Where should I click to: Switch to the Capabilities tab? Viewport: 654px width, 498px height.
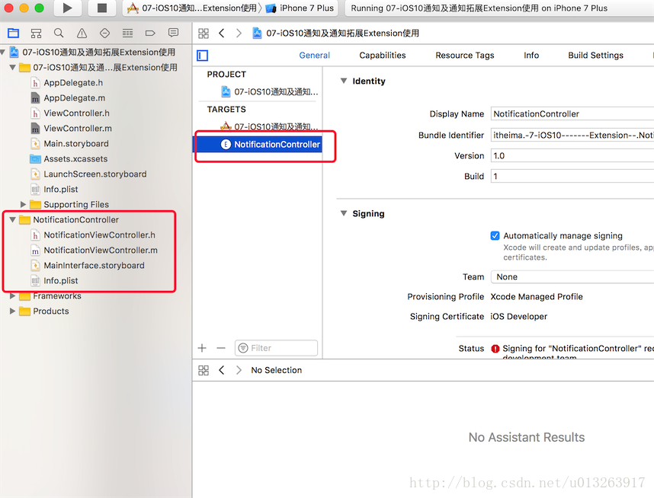(x=383, y=55)
